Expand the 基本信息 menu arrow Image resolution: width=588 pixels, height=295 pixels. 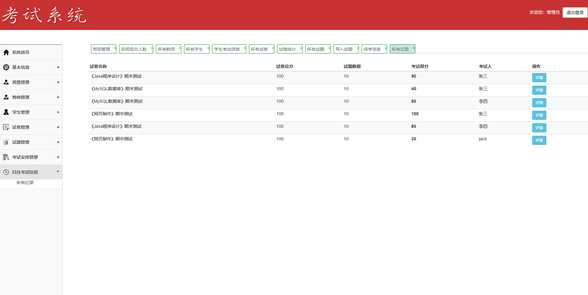click(x=58, y=67)
